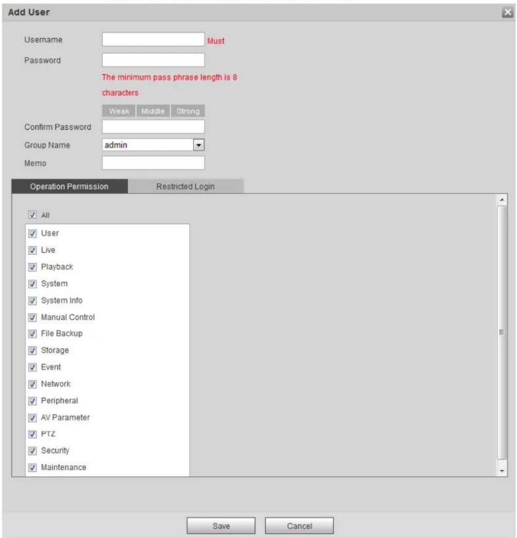Switch to Operation Permission tab
Image resolution: width=517 pixels, height=538 pixels.
(x=70, y=186)
